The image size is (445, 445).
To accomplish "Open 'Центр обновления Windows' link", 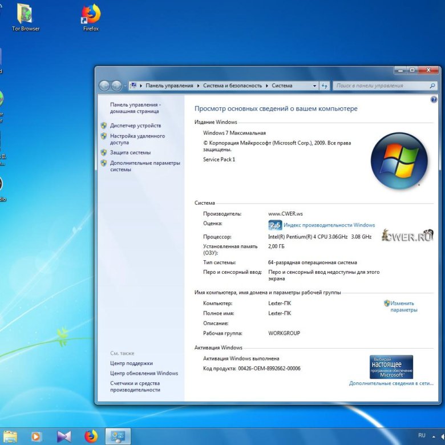I will 144,373.
